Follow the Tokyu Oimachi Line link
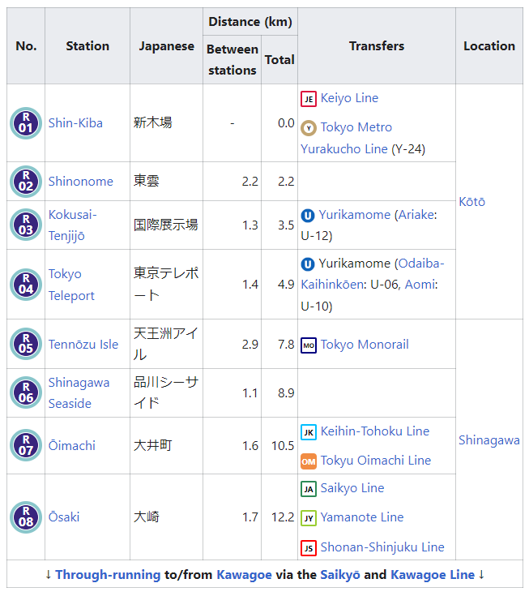 coord(376,461)
